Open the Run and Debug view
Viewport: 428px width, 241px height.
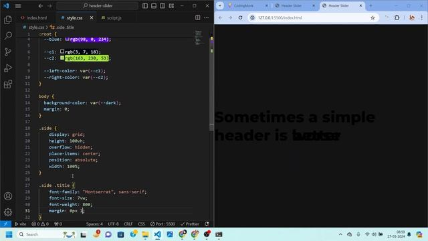[8, 68]
